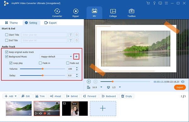Click the Empty trash button
The image size is (189, 122).
[127, 96]
